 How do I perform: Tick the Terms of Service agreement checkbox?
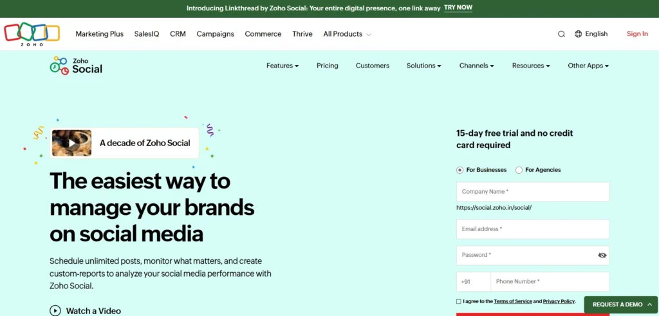click(458, 301)
